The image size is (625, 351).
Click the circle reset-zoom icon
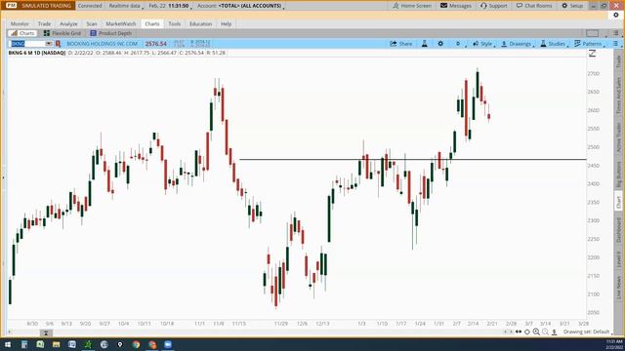(x=527, y=331)
